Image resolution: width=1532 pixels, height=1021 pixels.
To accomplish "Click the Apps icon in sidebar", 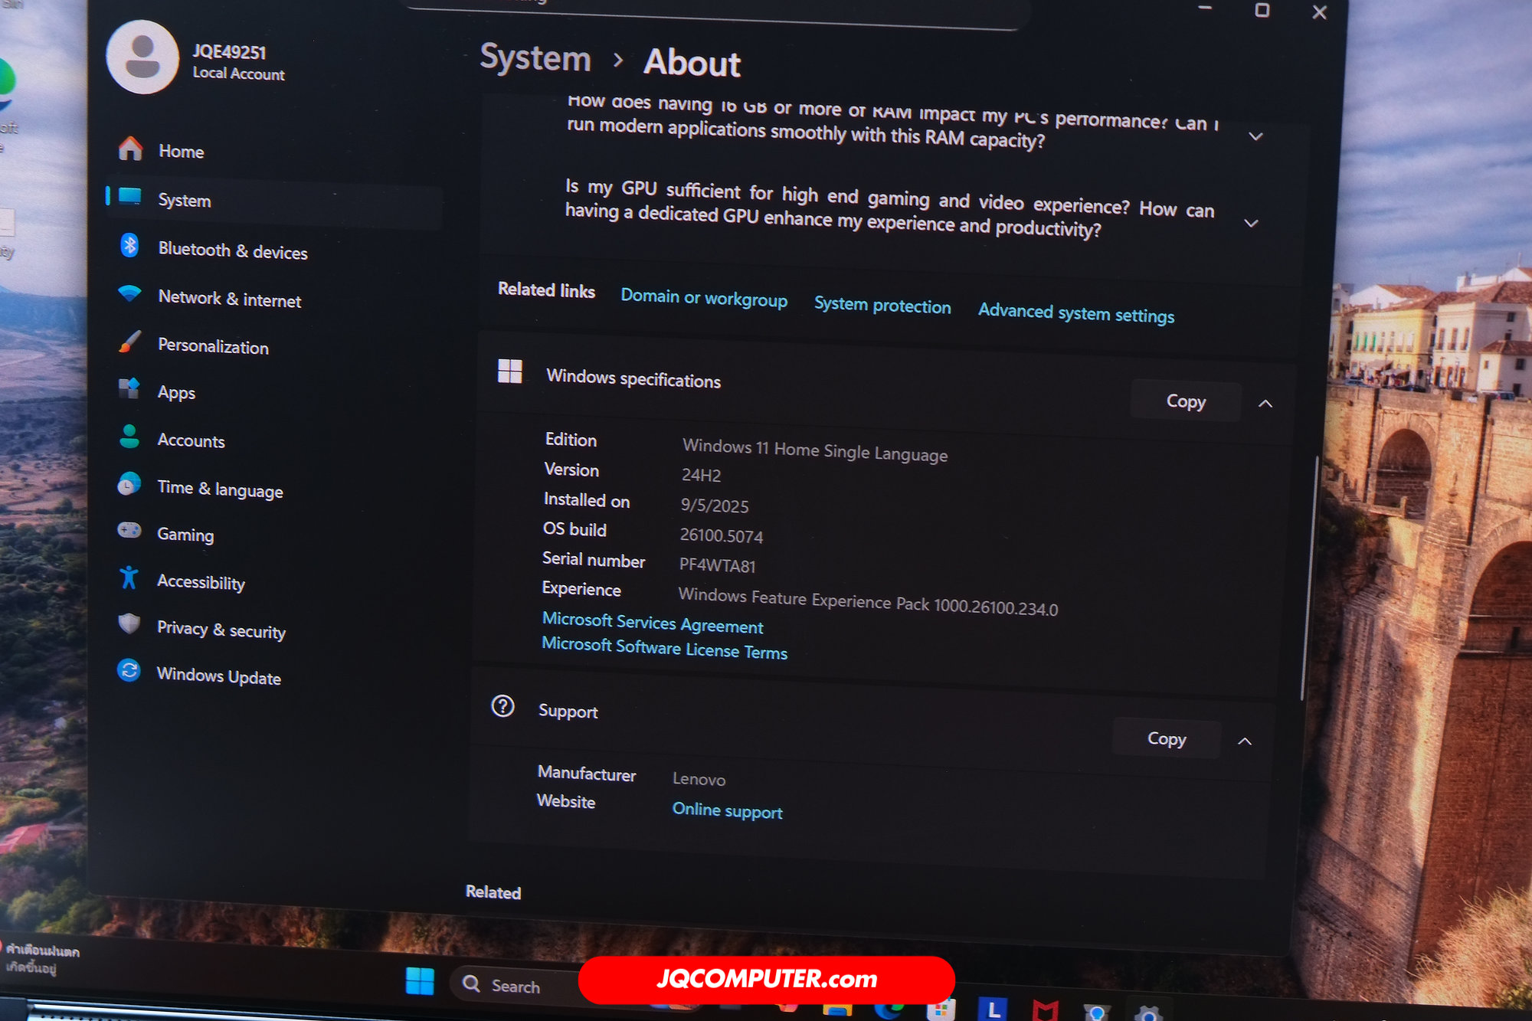I will 129,388.
